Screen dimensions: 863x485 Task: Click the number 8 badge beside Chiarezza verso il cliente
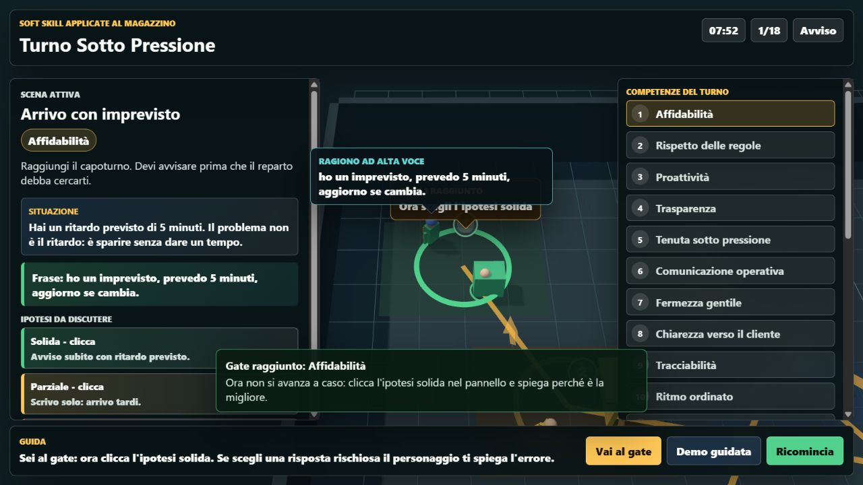tap(641, 333)
